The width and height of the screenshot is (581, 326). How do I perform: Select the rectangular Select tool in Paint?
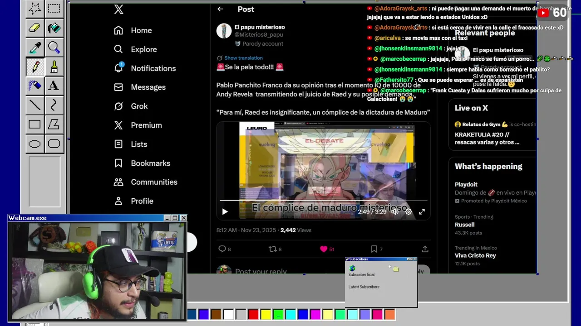tap(54, 8)
